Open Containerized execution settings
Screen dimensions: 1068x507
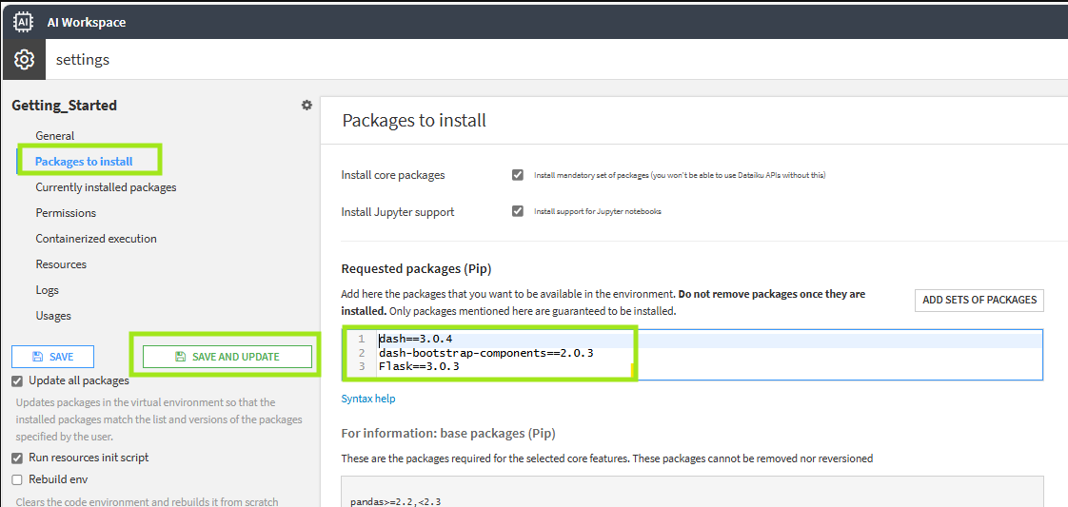[x=96, y=239]
